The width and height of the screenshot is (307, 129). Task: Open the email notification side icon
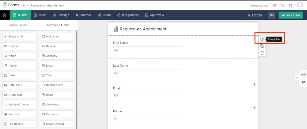(x=303, y=74)
